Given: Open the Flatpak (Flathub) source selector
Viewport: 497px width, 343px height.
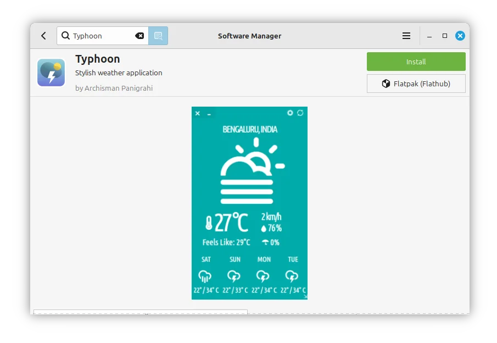Looking at the screenshot, I should (416, 84).
